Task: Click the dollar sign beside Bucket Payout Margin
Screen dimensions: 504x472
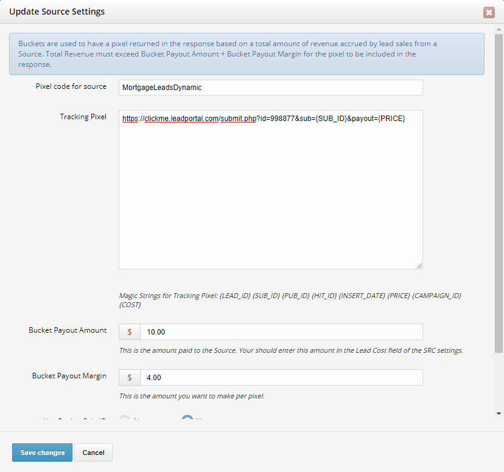Action: 130,377
